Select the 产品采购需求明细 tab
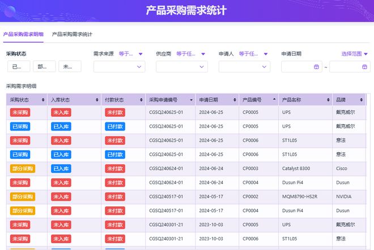Image resolution: width=374 pixels, height=250 pixels. click(x=23, y=35)
